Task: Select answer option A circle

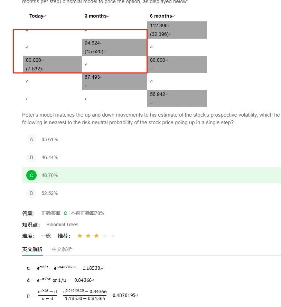Action: coord(31,139)
